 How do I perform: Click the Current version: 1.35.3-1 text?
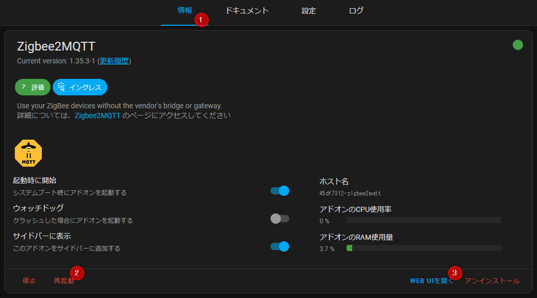[x=56, y=61]
